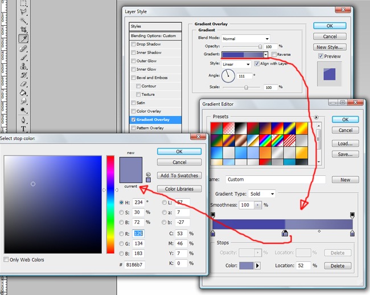Select the Eraser tool
The height and width of the screenshot is (295, 370).
(24, 83)
